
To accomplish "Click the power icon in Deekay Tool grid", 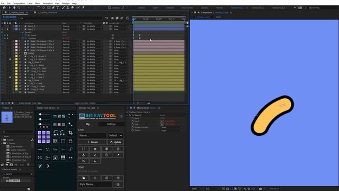I will [106, 155].
